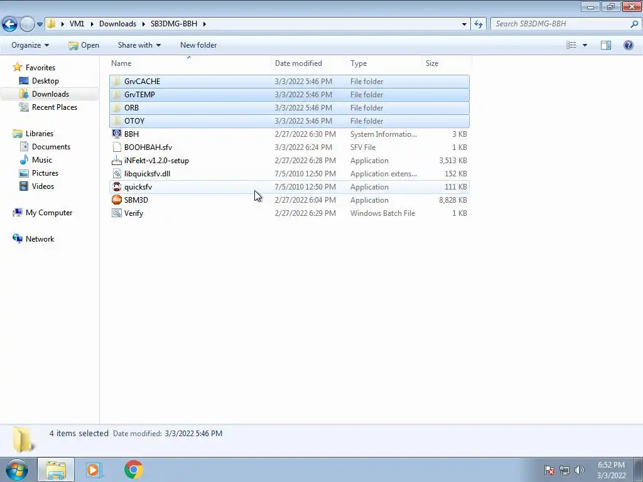The image size is (643, 482).
Task: Select the iNFekt-v1.2.0-setup installer icon
Action: [117, 160]
